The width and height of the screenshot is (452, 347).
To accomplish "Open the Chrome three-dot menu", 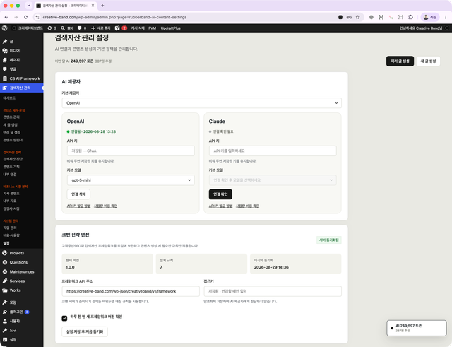I will [446, 17].
